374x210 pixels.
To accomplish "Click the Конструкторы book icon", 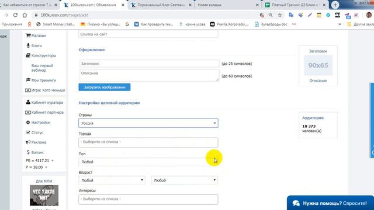I will 28,55.
